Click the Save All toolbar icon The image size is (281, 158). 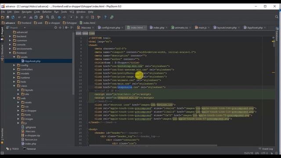coord(8,17)
